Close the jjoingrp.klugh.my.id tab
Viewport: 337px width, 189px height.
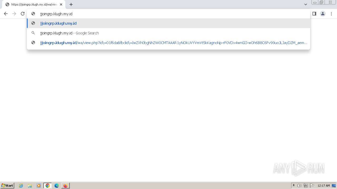(x=61, y=4)
